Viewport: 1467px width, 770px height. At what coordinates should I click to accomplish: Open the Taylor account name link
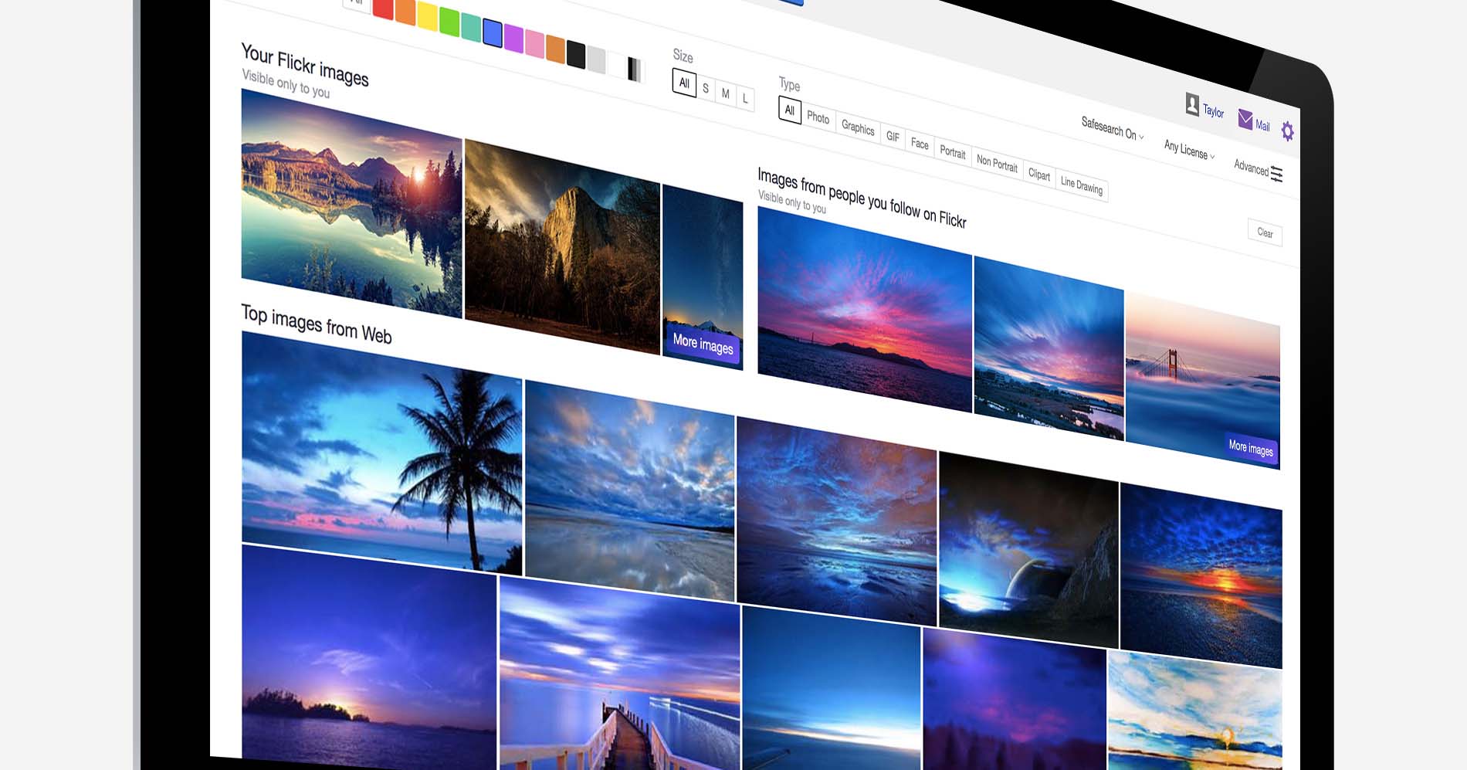[x=1213, y=111]
